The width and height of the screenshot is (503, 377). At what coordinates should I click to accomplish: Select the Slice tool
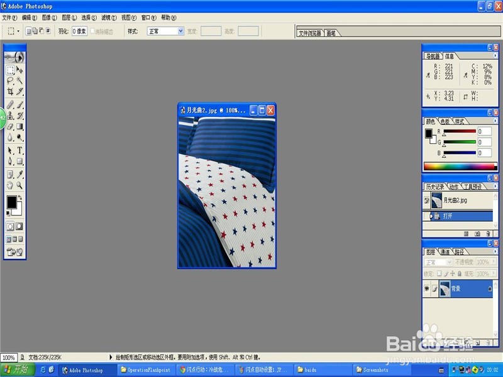coord(20,91)
